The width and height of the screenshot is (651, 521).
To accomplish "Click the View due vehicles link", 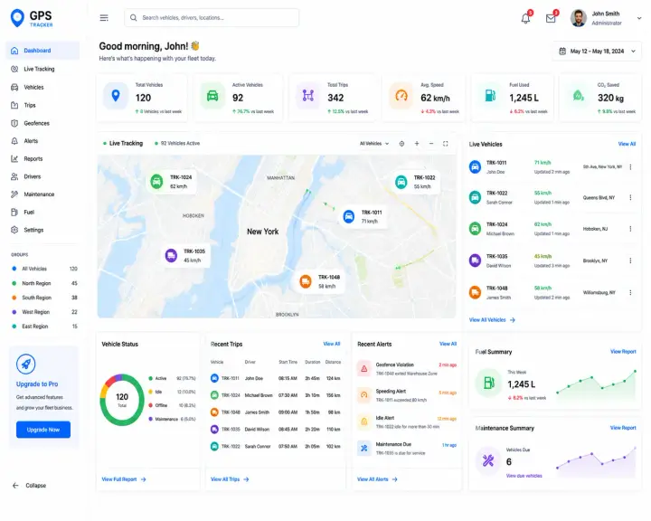I will click(524, 476).
